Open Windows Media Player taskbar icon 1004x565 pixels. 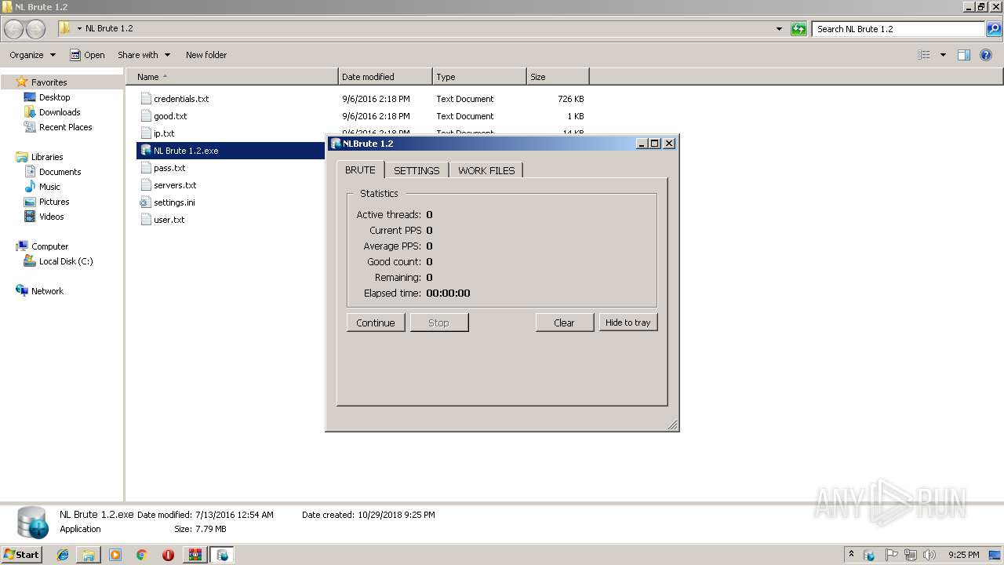tap(115, 555)
